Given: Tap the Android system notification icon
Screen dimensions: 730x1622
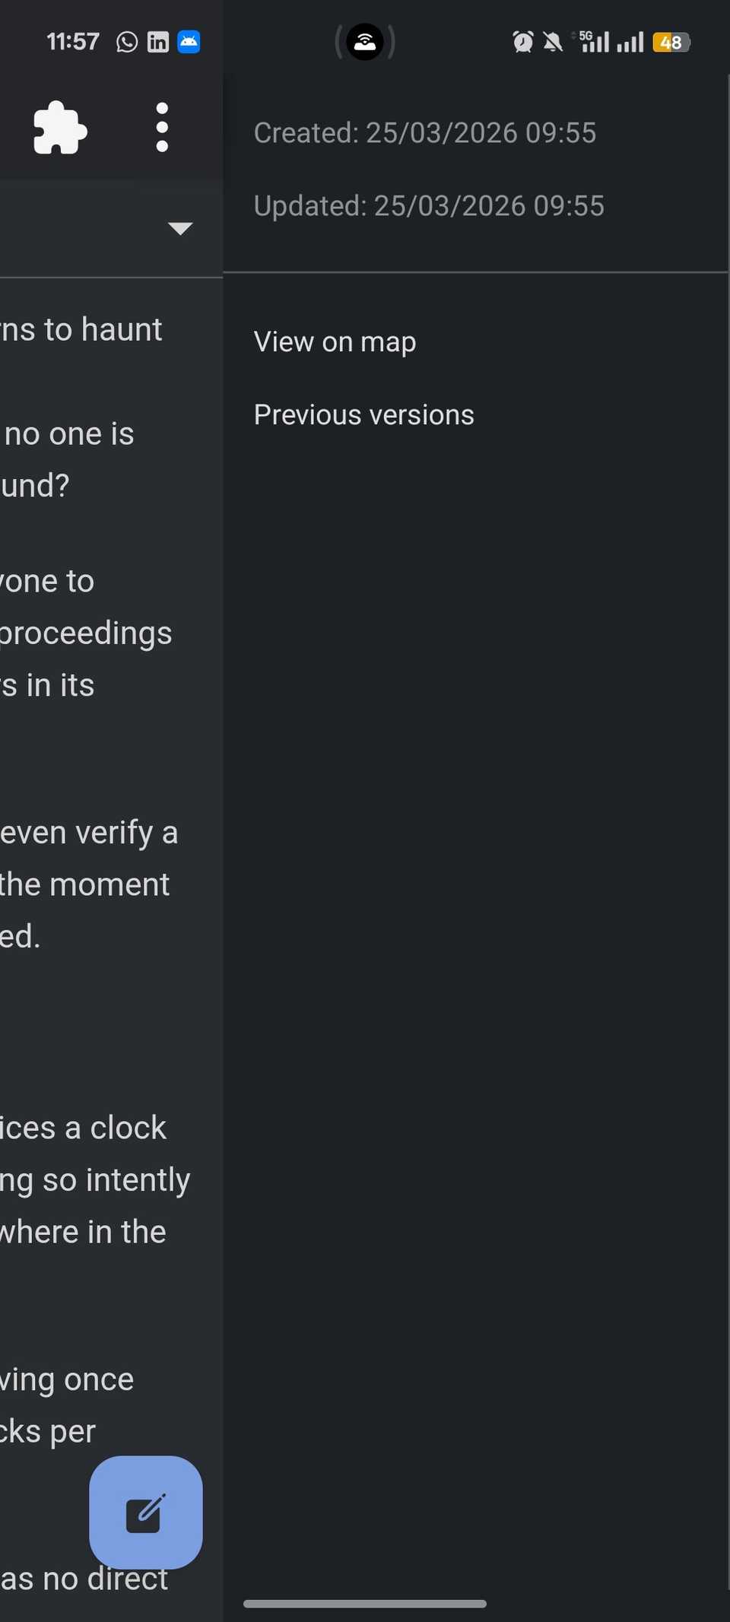Looking at the screenshot, I should coord(189,42).
